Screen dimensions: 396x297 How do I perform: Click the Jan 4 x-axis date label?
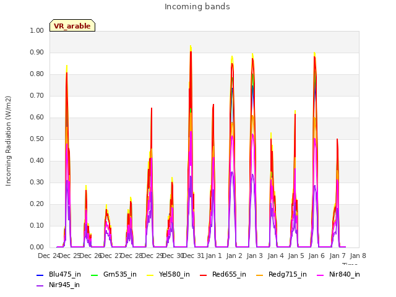coord(275,256)
